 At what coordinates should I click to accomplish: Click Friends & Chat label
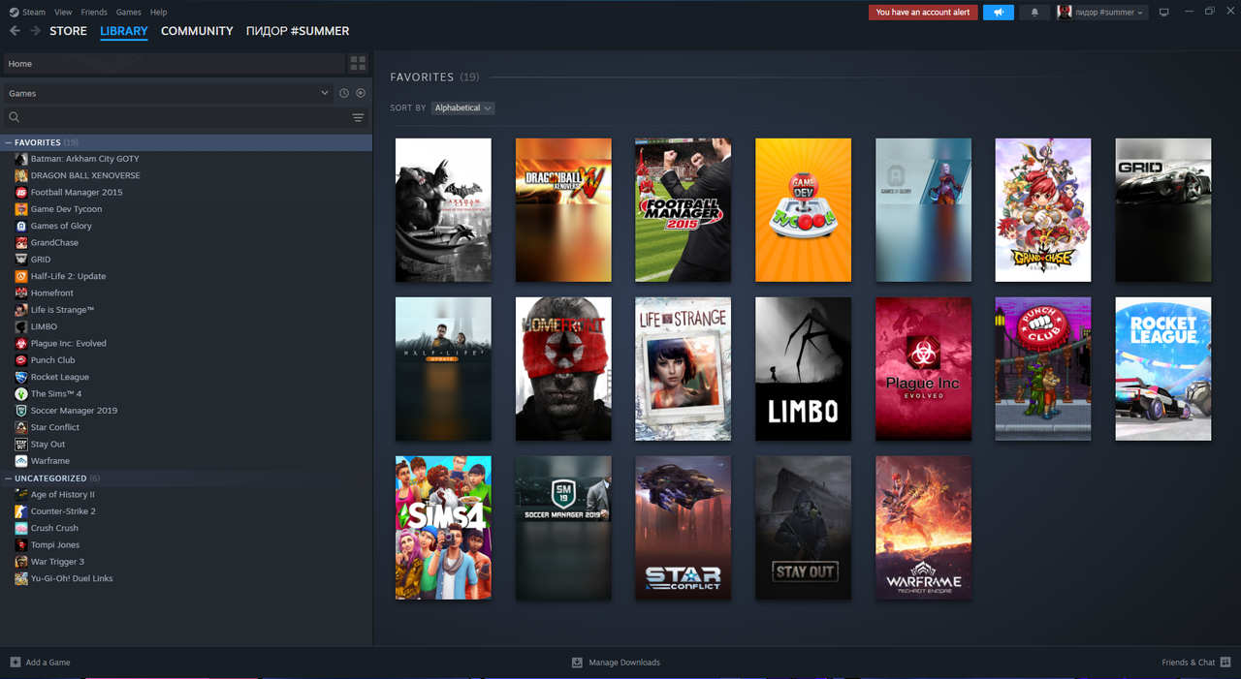click(x=1188, y=663)
